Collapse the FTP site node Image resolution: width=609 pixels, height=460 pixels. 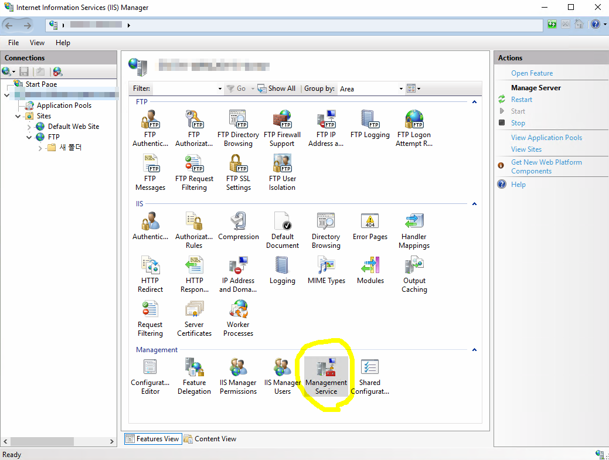[29, 137]
